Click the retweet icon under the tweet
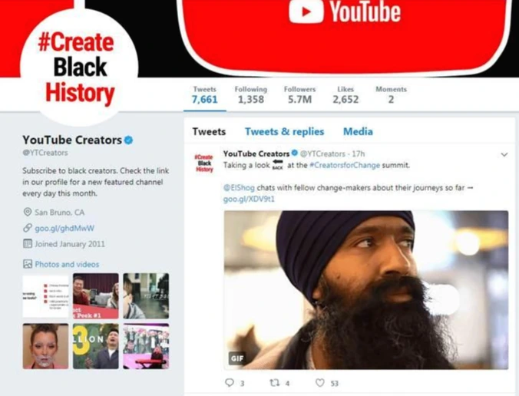Screen dimensions: 519x396 point(275,383)
